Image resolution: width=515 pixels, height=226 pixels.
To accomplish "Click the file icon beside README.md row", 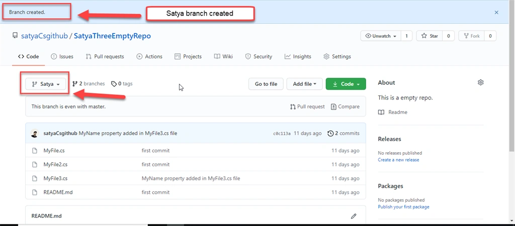I will pos(35,192).
